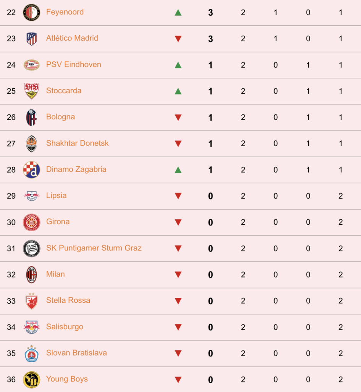This screenshot has width=361, height=392.
Task: Click the red down arrow beside Atlético Madrid
Action: [178, 39]
